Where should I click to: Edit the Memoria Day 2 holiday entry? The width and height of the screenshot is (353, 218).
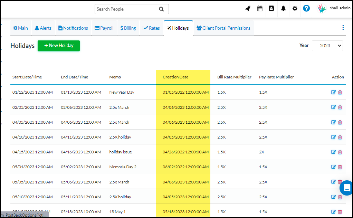333,167
